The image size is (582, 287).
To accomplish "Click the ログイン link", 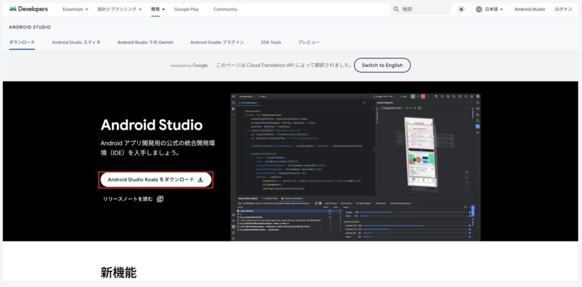I will click(x=563, y=9).
